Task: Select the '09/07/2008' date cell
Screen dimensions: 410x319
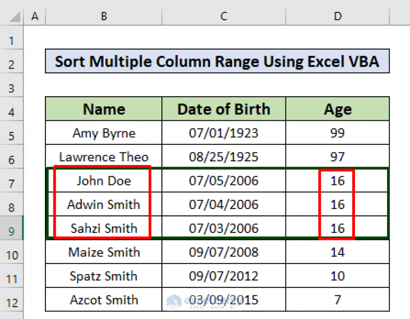Action: point(224,252)
